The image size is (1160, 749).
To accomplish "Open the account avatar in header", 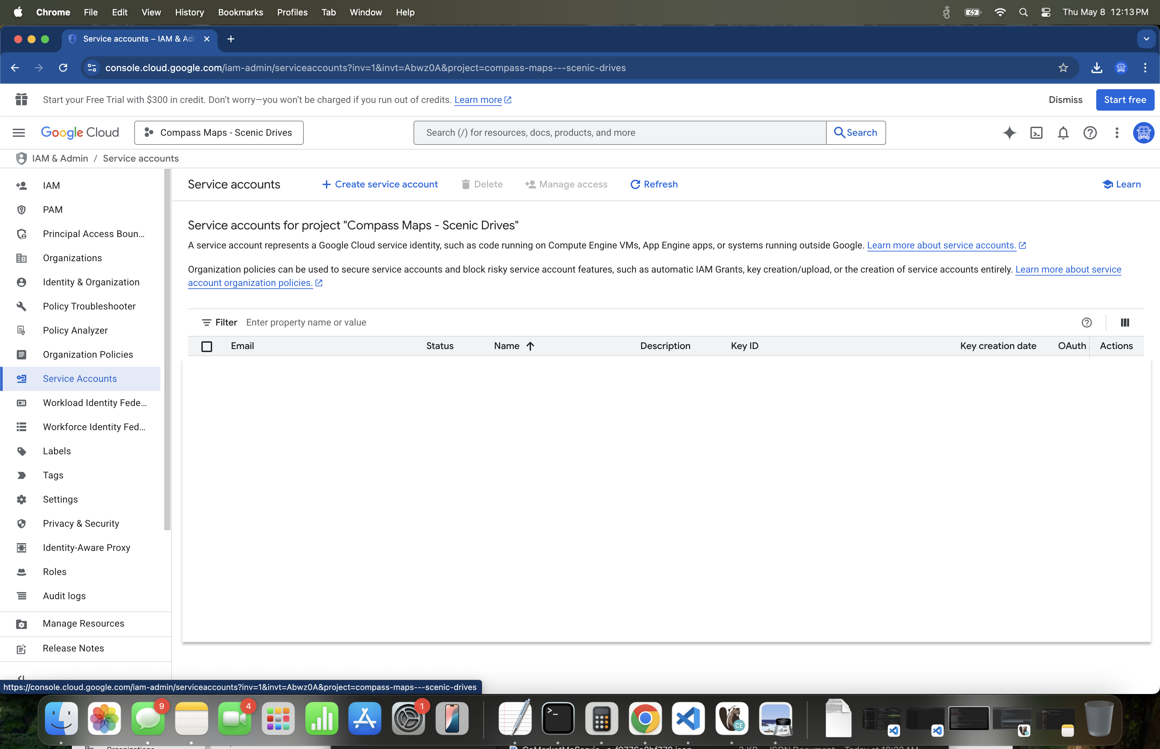I will (x=1143, y=132).
